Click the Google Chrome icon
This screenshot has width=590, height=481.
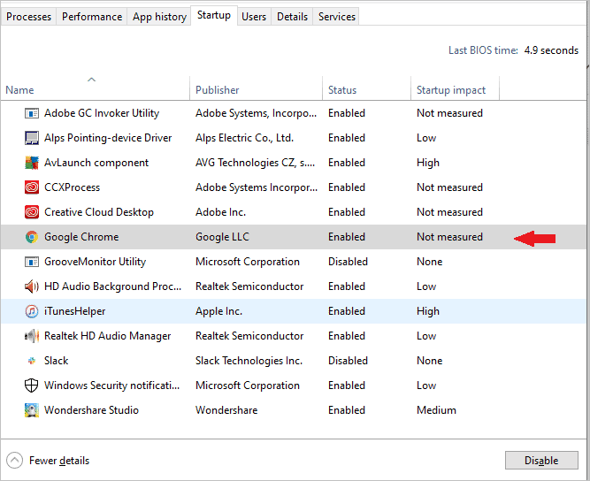[x=32, y=237]
